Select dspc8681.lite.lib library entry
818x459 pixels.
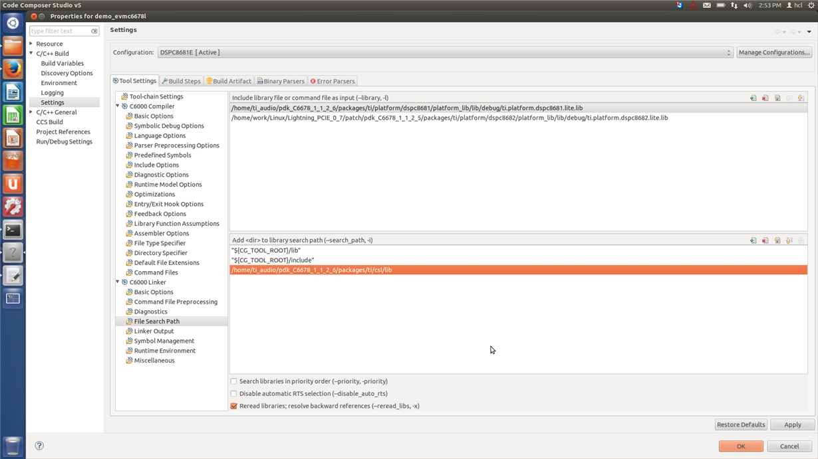[518, 108]
